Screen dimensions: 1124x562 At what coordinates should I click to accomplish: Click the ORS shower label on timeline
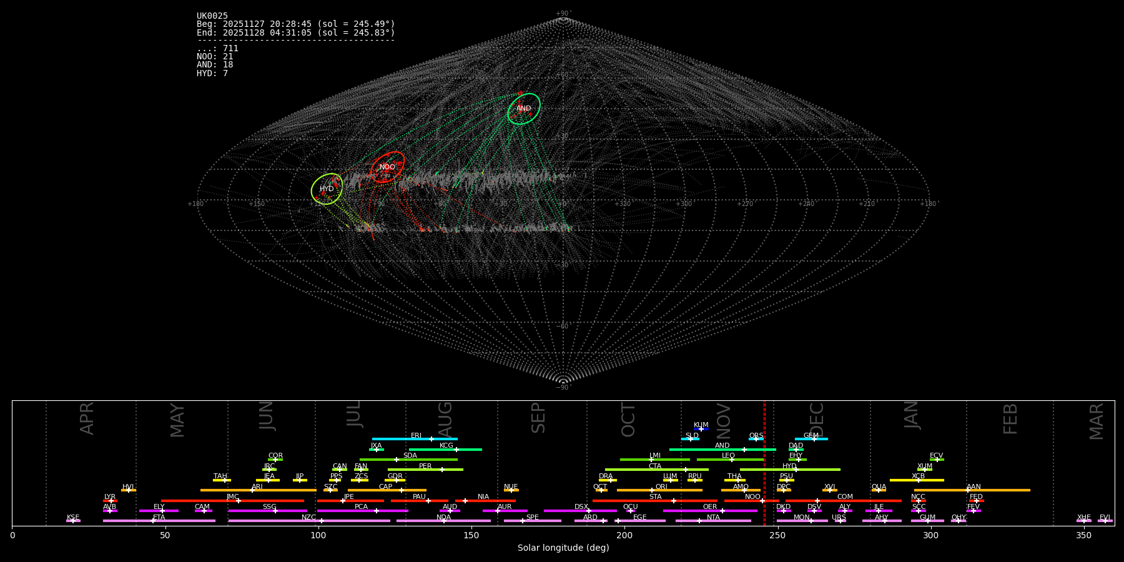tap(756, 435)
